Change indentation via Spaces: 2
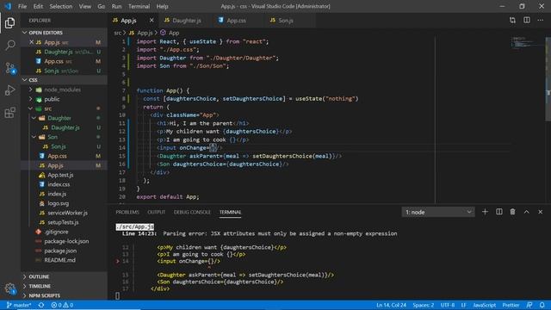Screen dimensions: 551x310 [x=423, y=305]
